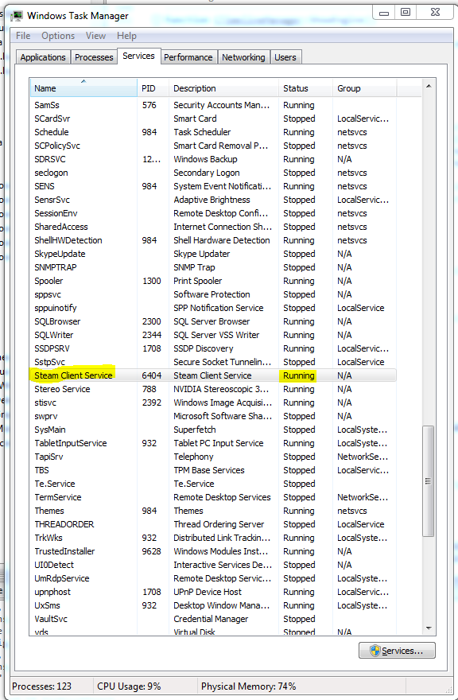Select the ShellHWDetection service
This screenshot has width=458, height=700.
[x=213, y=240]
